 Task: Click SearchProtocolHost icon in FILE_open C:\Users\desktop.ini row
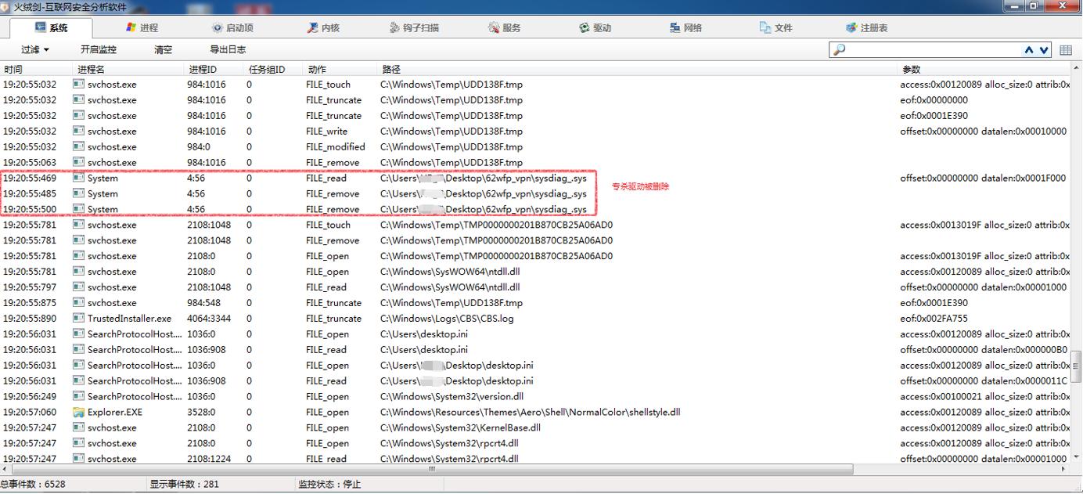(x=78, y=334)
